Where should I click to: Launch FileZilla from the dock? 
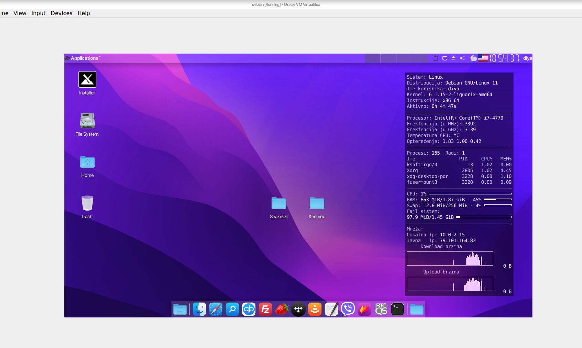265,309
